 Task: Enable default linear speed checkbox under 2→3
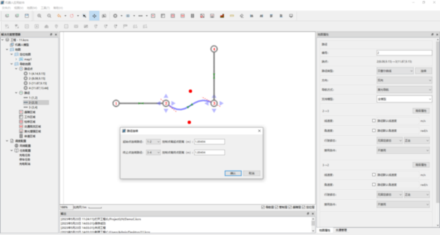(x=374, y=121)
